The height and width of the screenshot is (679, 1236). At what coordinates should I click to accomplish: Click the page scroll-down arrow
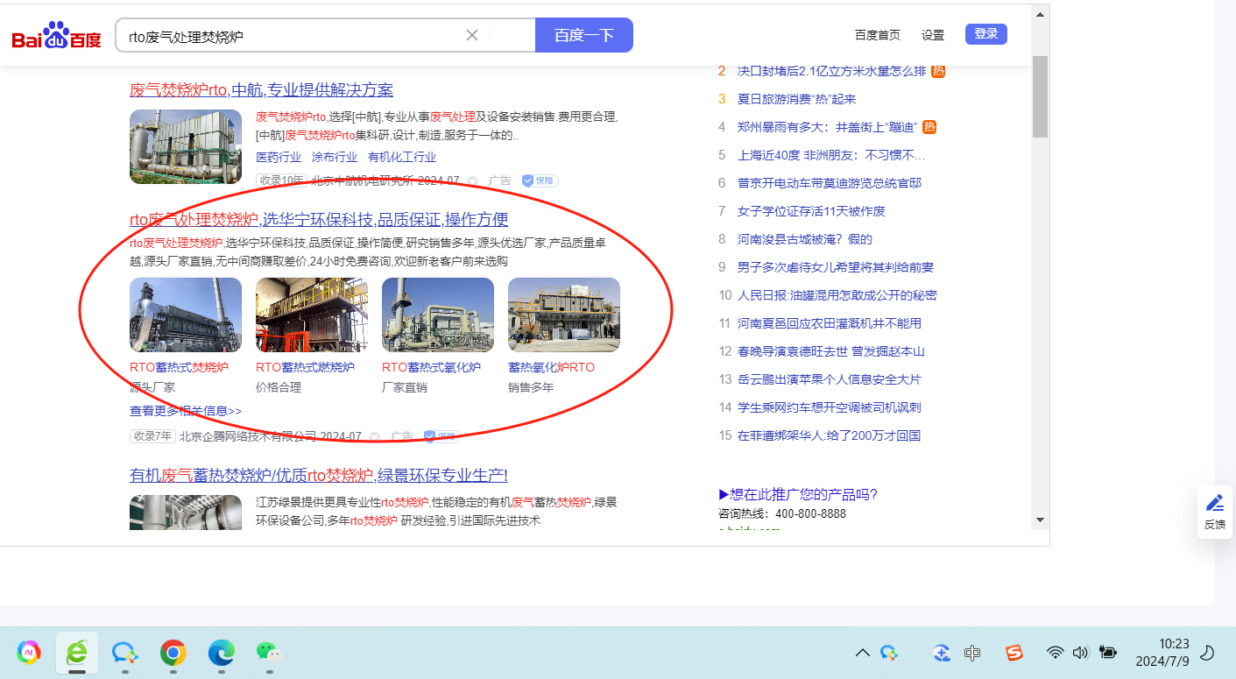pos(1040,519)
